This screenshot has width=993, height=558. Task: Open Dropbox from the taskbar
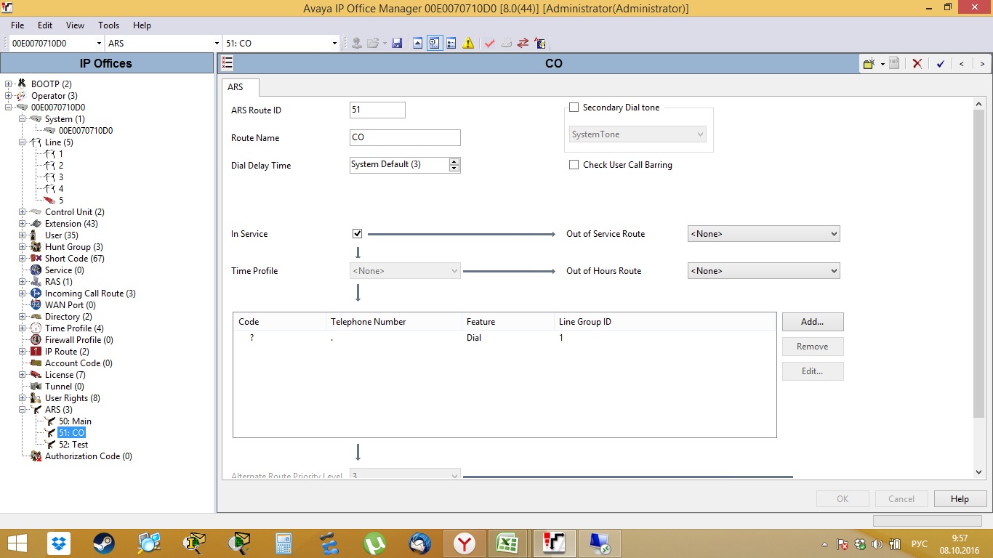pyautogui.click(x=59, y=543)
